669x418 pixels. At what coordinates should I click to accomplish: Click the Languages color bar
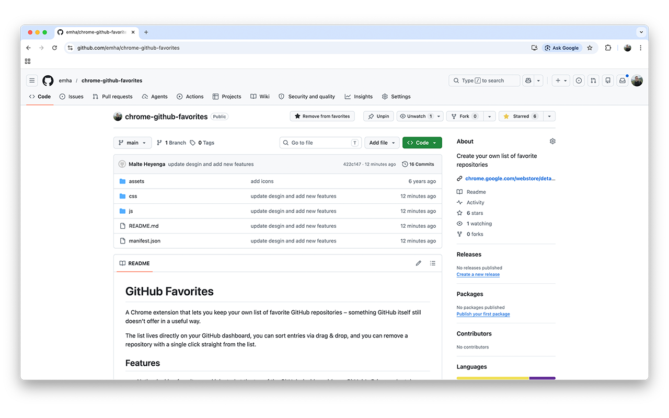pos(506,378)
